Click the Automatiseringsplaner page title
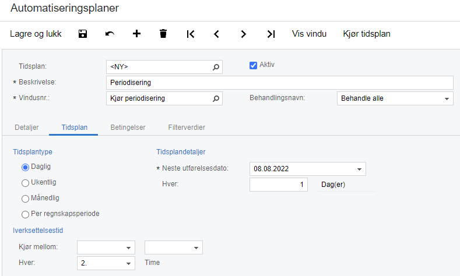The image size is (460, 276). coord(65,8)
